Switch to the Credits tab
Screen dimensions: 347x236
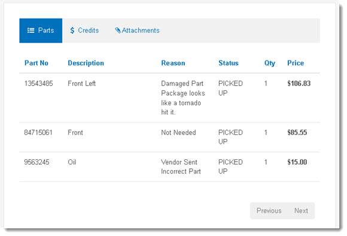[x=84, y=31]
